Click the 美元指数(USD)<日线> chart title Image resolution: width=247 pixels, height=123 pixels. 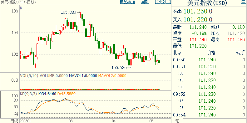pos(18,2)
